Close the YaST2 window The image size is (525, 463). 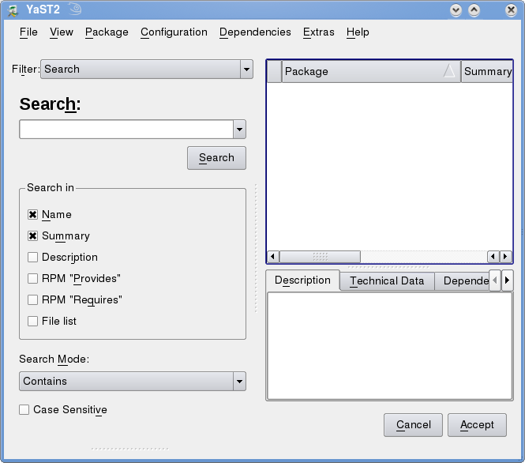click(511, 10)
